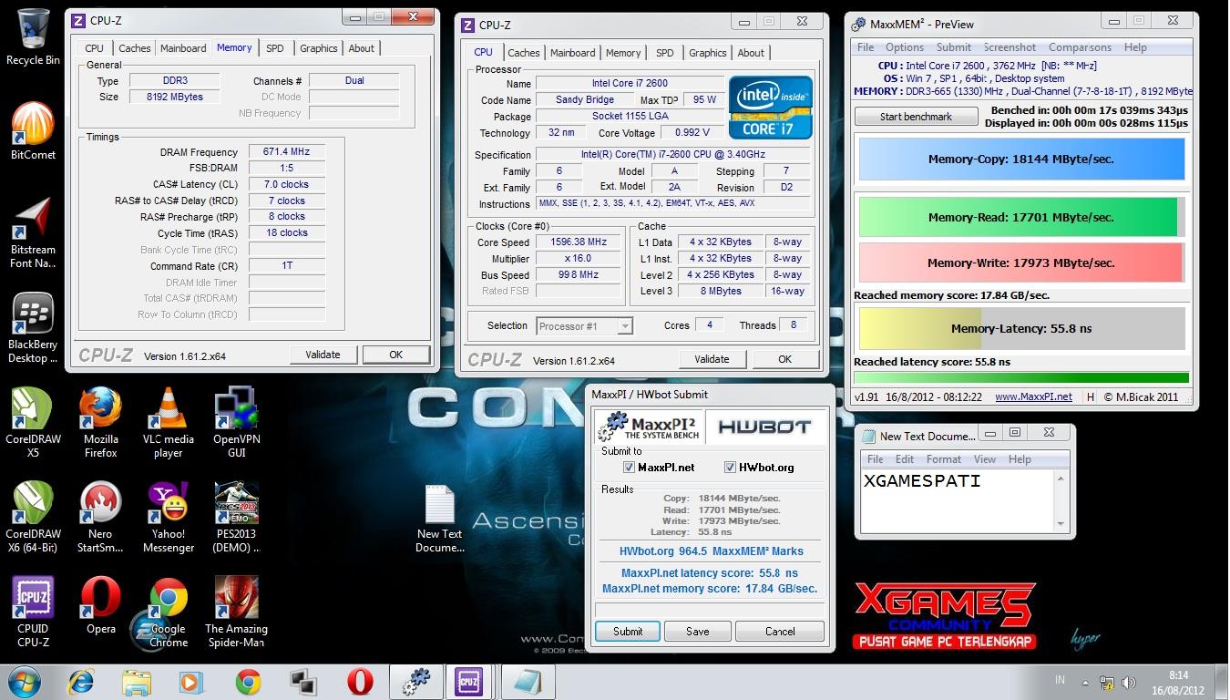Click the Notepad text area with XGAMESPATI
The height and width of the screenshot is (700, 1230).
(x=958, y=500)
